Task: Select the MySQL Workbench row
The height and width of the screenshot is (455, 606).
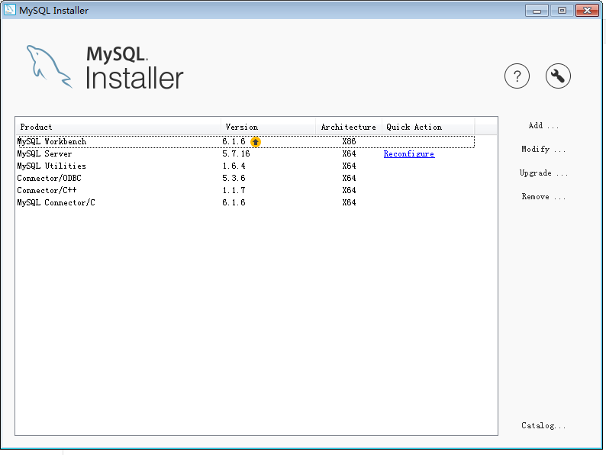Action: (246, 142)
